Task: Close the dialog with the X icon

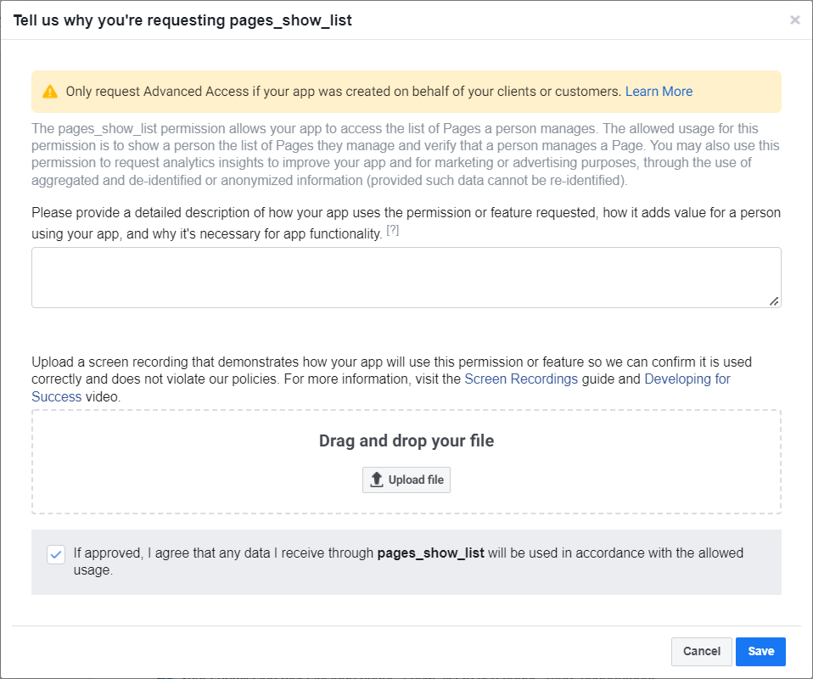Action: click(x=794, y=20)
